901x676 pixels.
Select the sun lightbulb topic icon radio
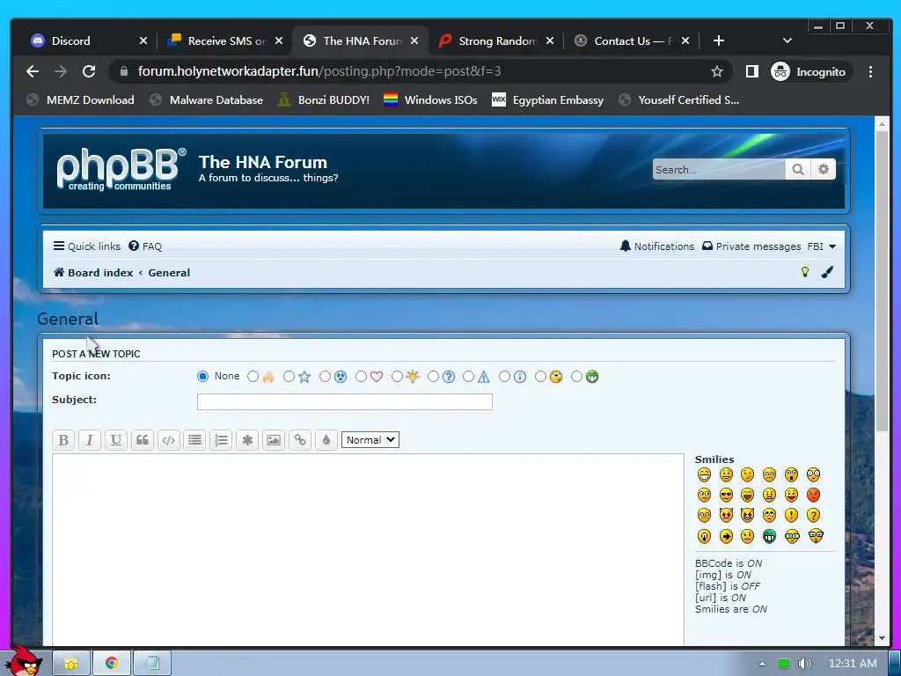coord(397,377)
